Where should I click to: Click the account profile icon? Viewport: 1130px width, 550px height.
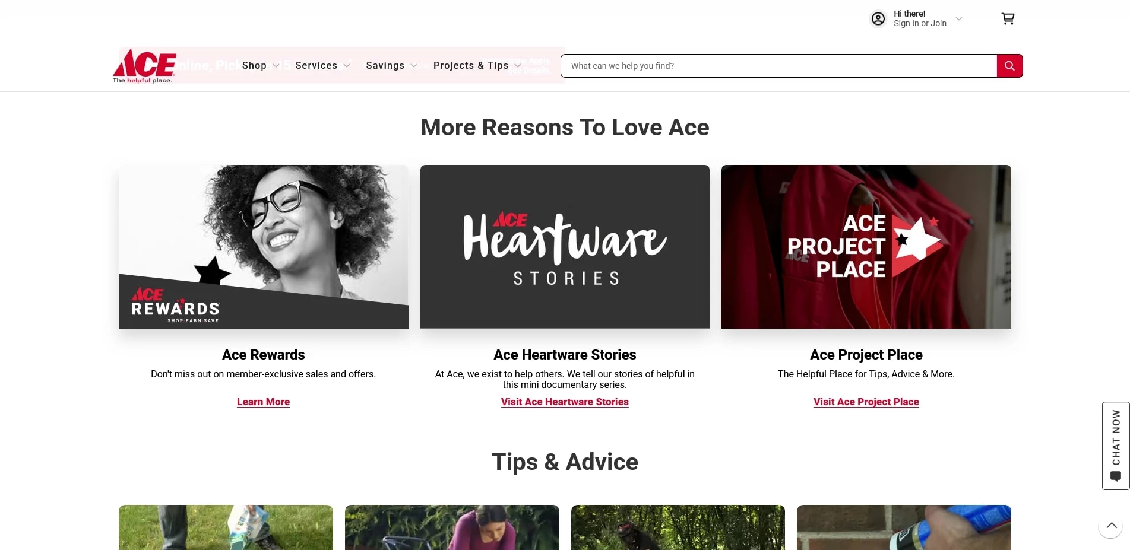878,18
